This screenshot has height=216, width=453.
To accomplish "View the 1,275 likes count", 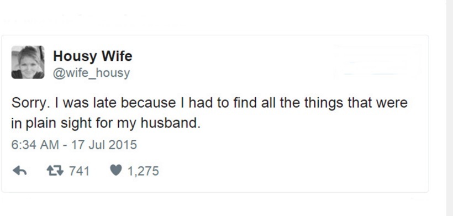I will 143,171.
